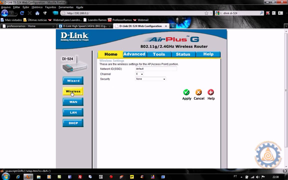
Task: Switch to the Status tab
Action: (x=183, y=54)
